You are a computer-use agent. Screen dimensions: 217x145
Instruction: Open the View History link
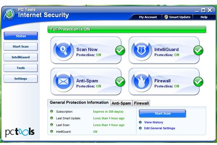tap(154, 122)
